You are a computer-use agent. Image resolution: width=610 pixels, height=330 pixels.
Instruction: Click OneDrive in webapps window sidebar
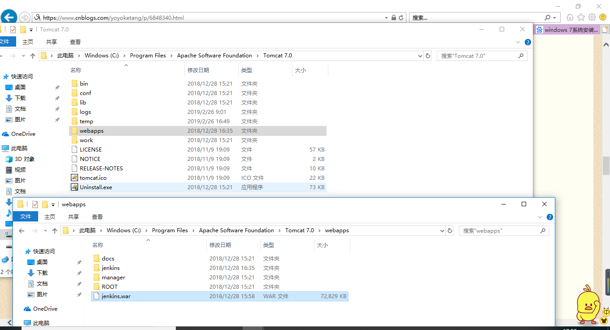[x=45, y=309]
